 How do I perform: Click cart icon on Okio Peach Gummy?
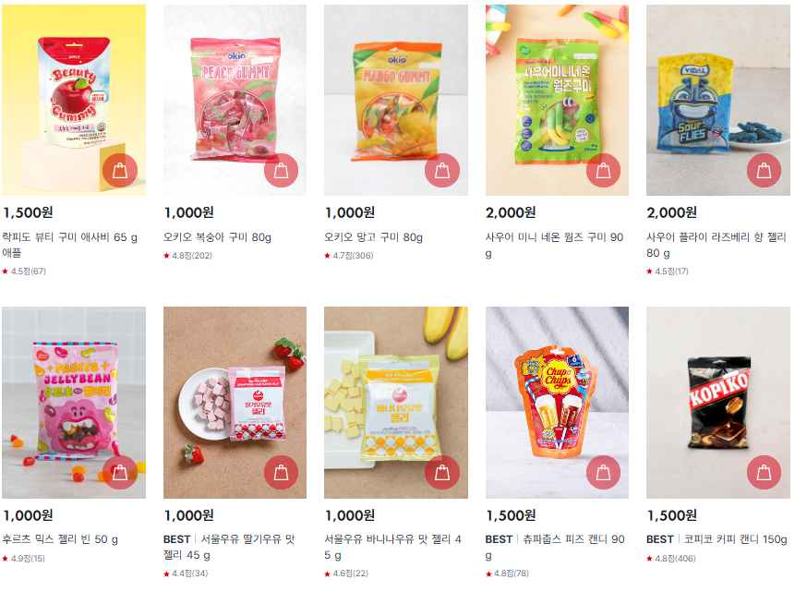(281, 171)
